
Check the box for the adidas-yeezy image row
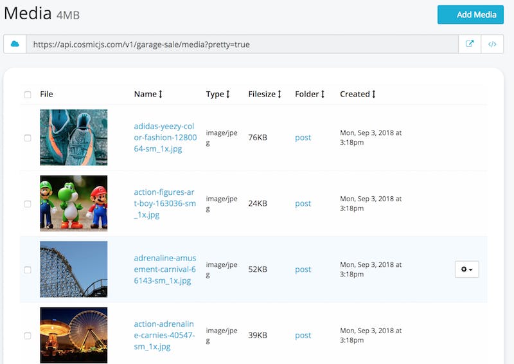click(28, 138)
